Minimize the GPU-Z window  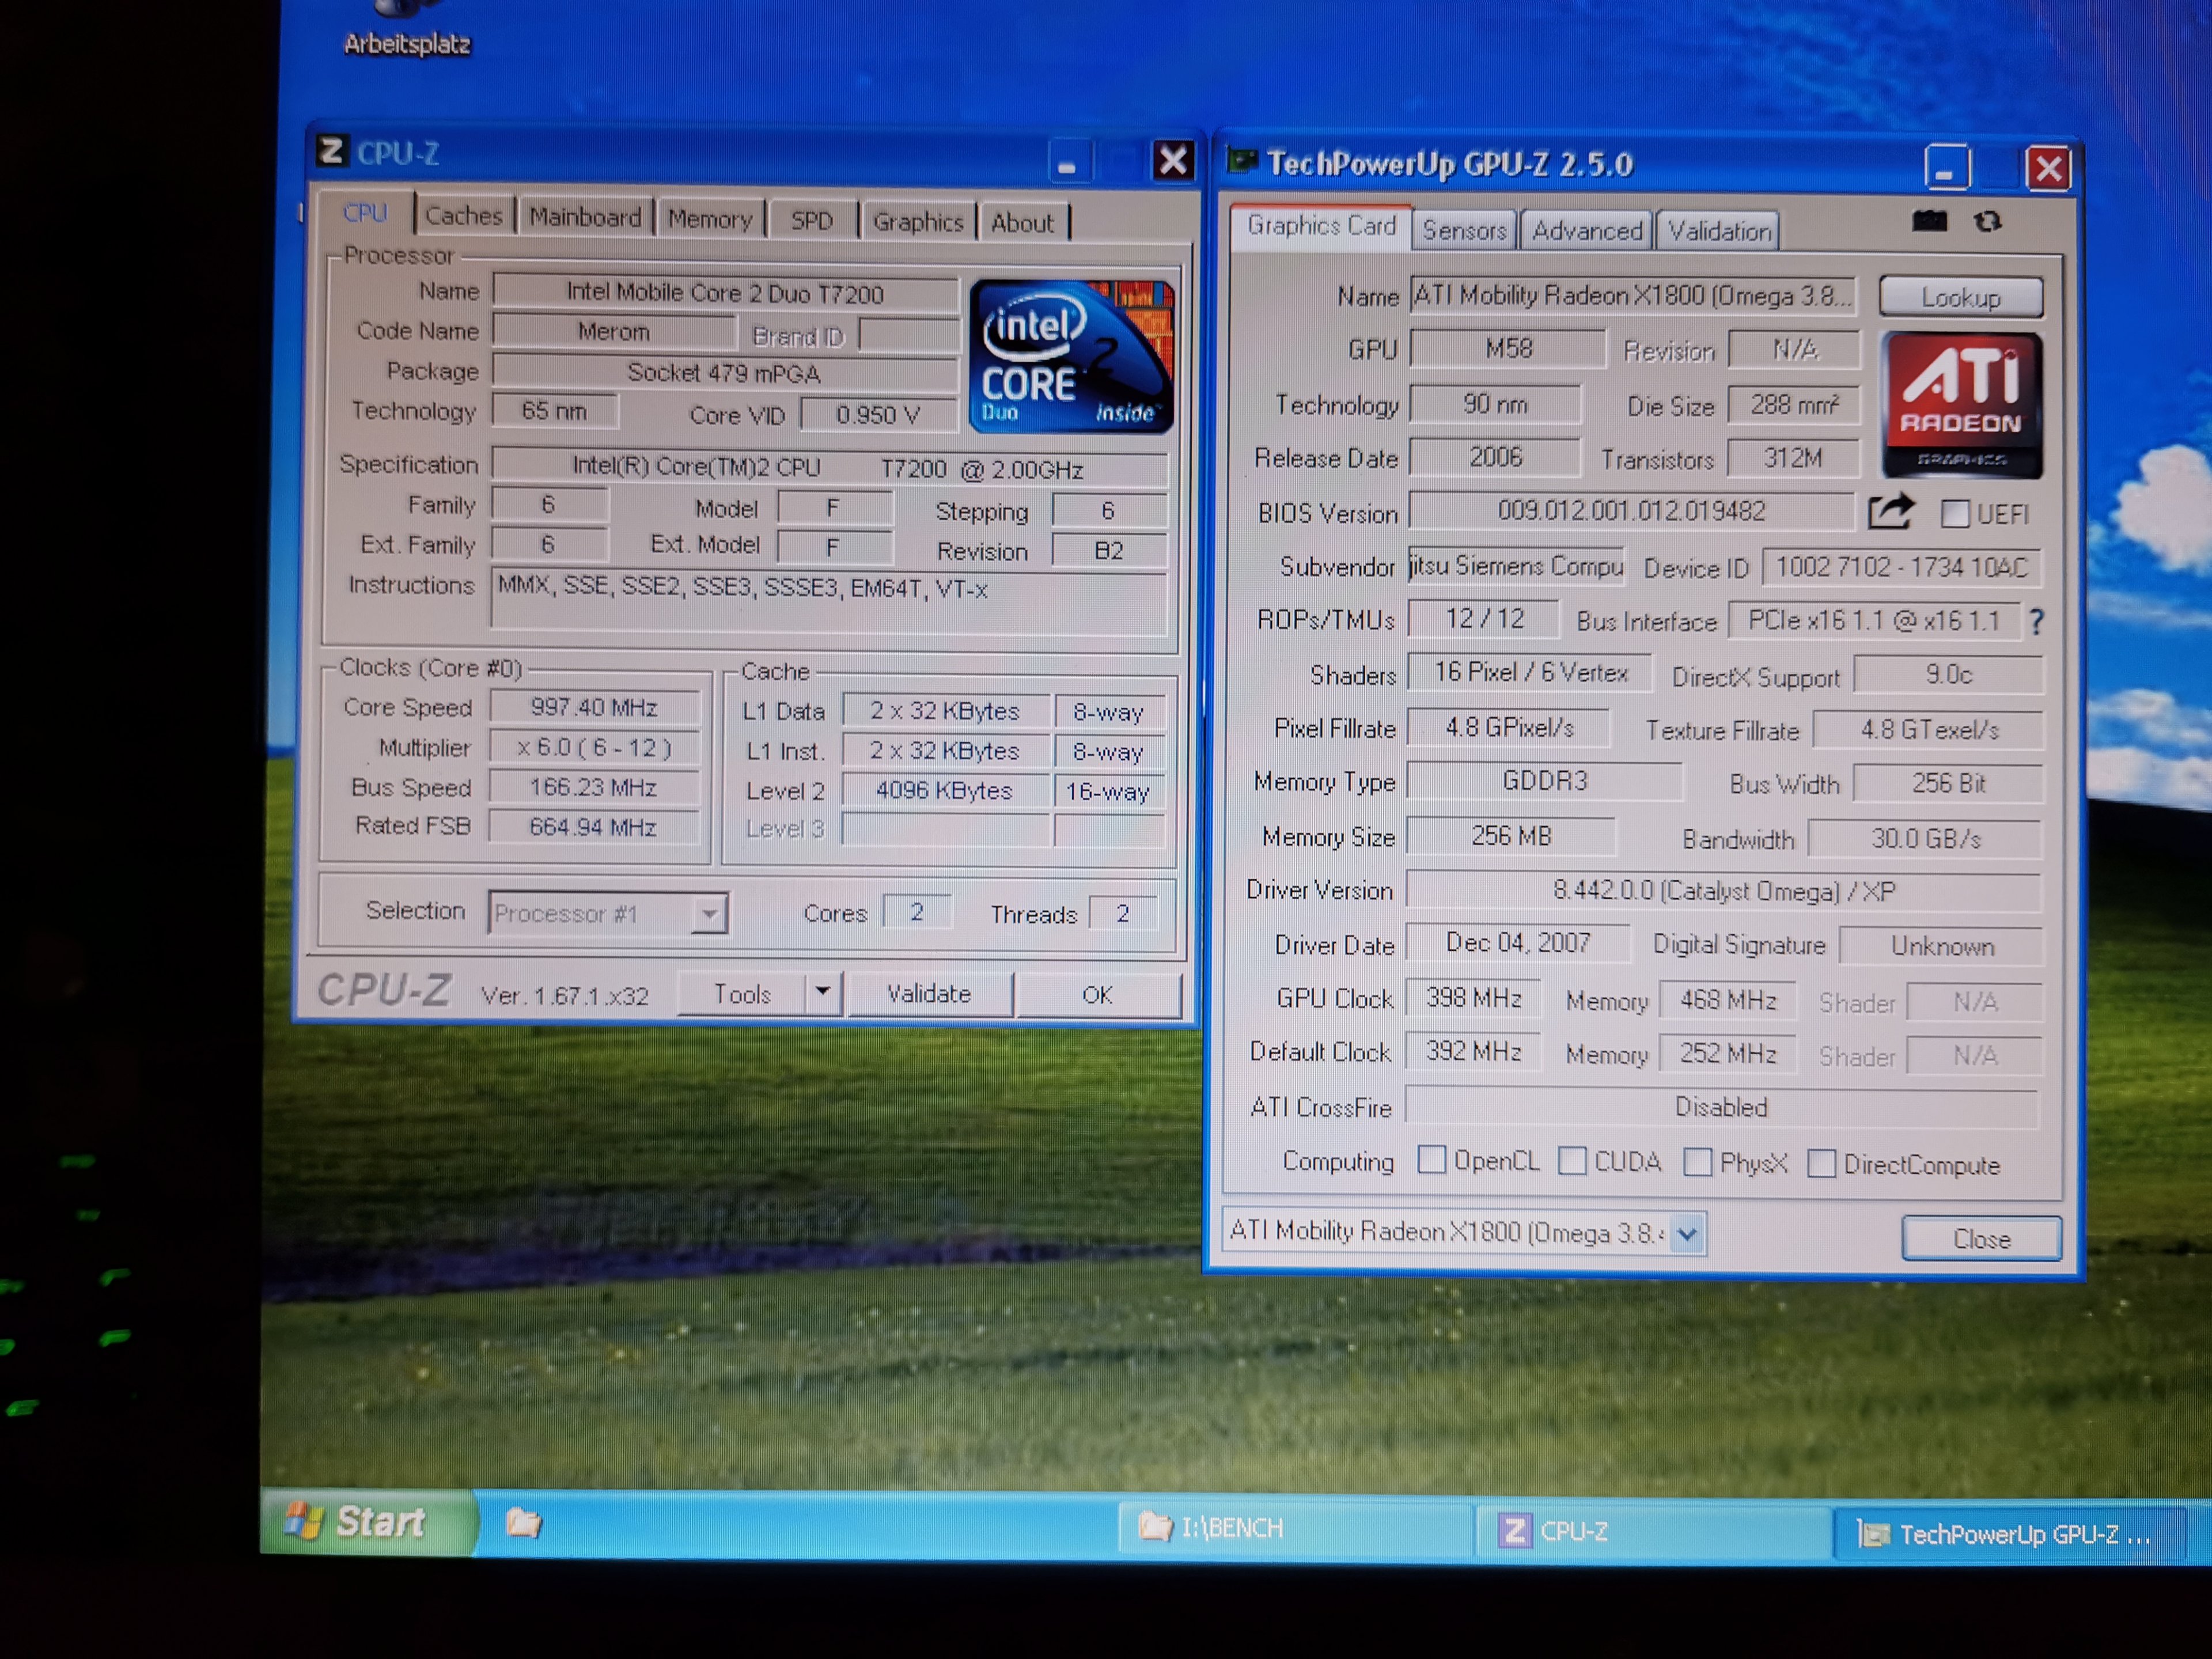tap(1946, 168)
